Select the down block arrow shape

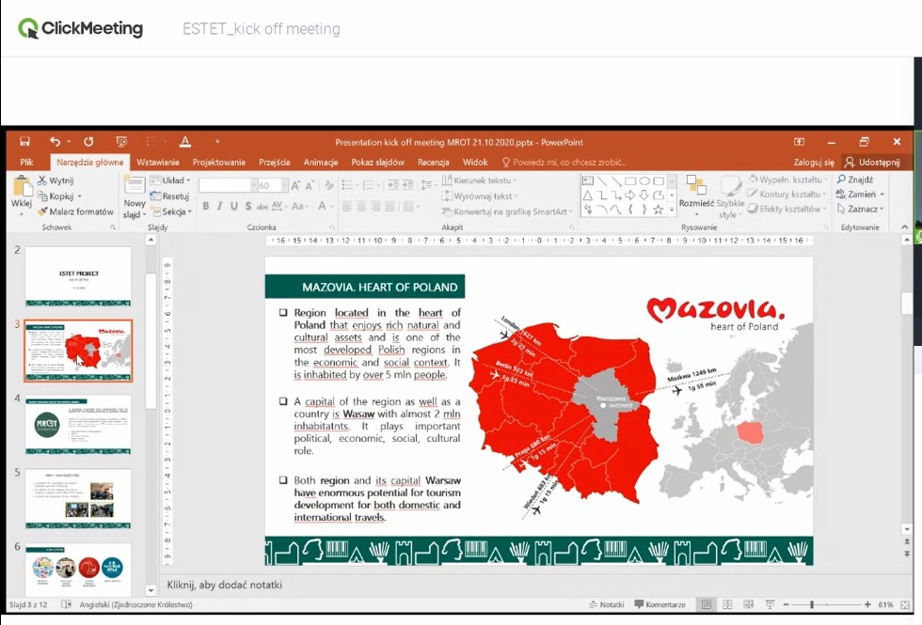tap(644, 195)
